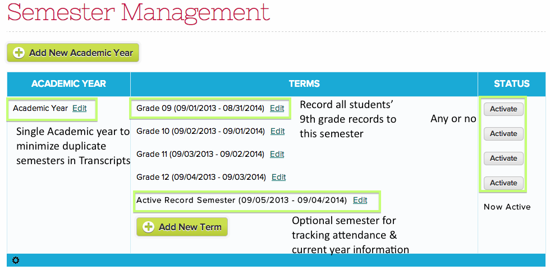Click plus icon on Add New Academic Year
This screenshot has width=550, height=270.
(19, 53)
